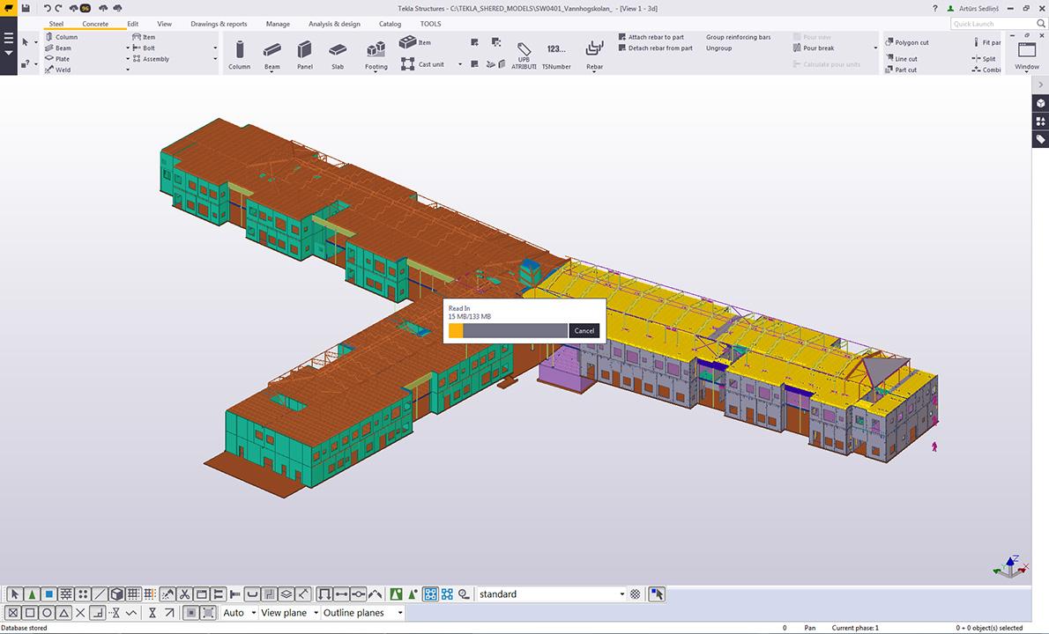Choose the Panel tool in ribbon
The image size is (1049, 634).
tap(304, 50)
